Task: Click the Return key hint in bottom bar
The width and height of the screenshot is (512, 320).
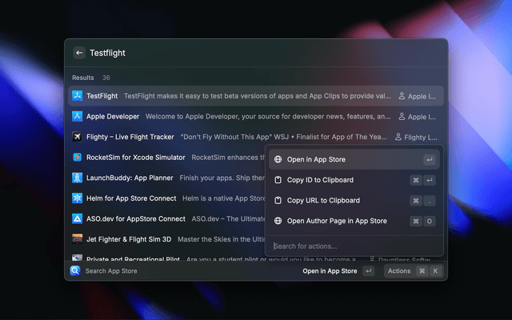Action: (x=369, y=270)
